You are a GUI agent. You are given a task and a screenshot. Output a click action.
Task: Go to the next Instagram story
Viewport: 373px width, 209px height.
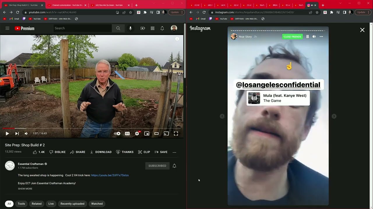pyautogui.click(x=334, y=116)
